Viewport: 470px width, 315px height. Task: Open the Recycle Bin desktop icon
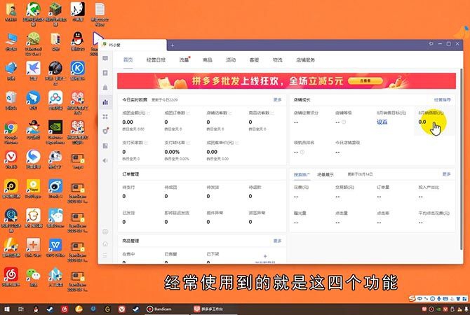[11, 101]
